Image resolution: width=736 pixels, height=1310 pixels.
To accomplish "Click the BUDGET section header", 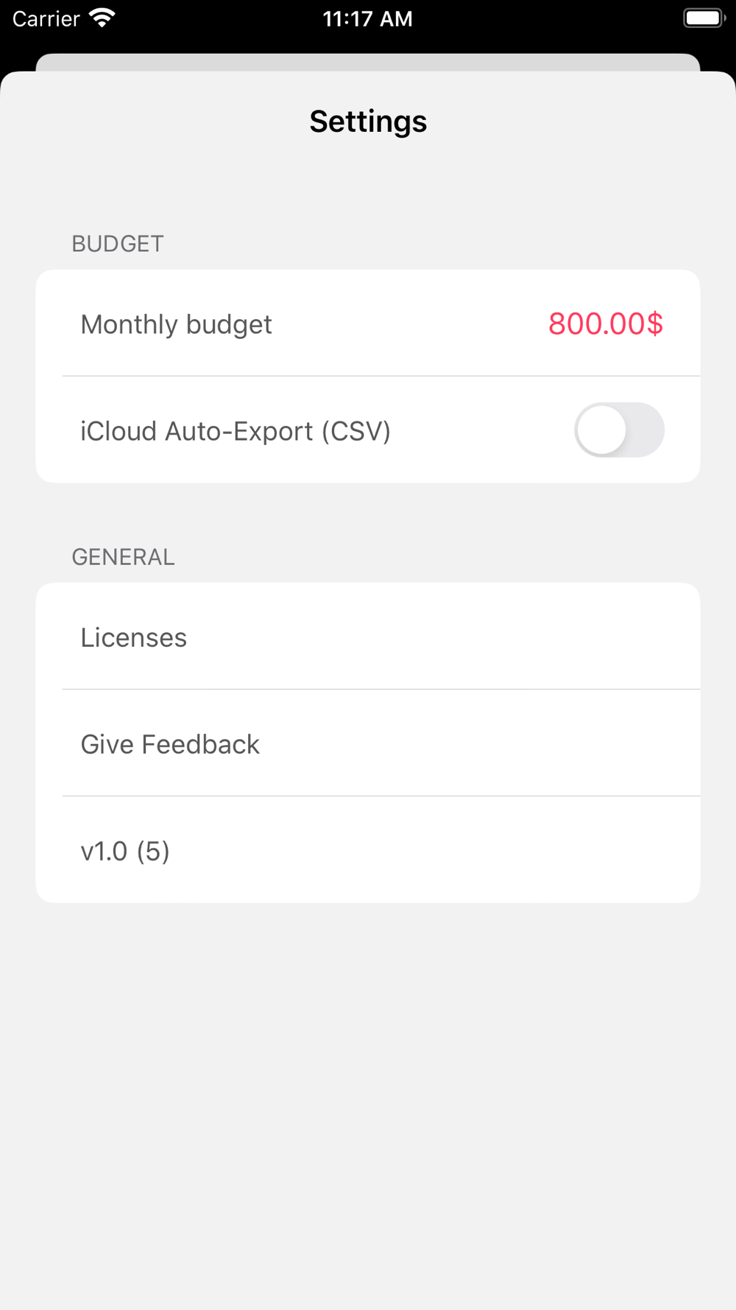I will click(x=118, y=244).
